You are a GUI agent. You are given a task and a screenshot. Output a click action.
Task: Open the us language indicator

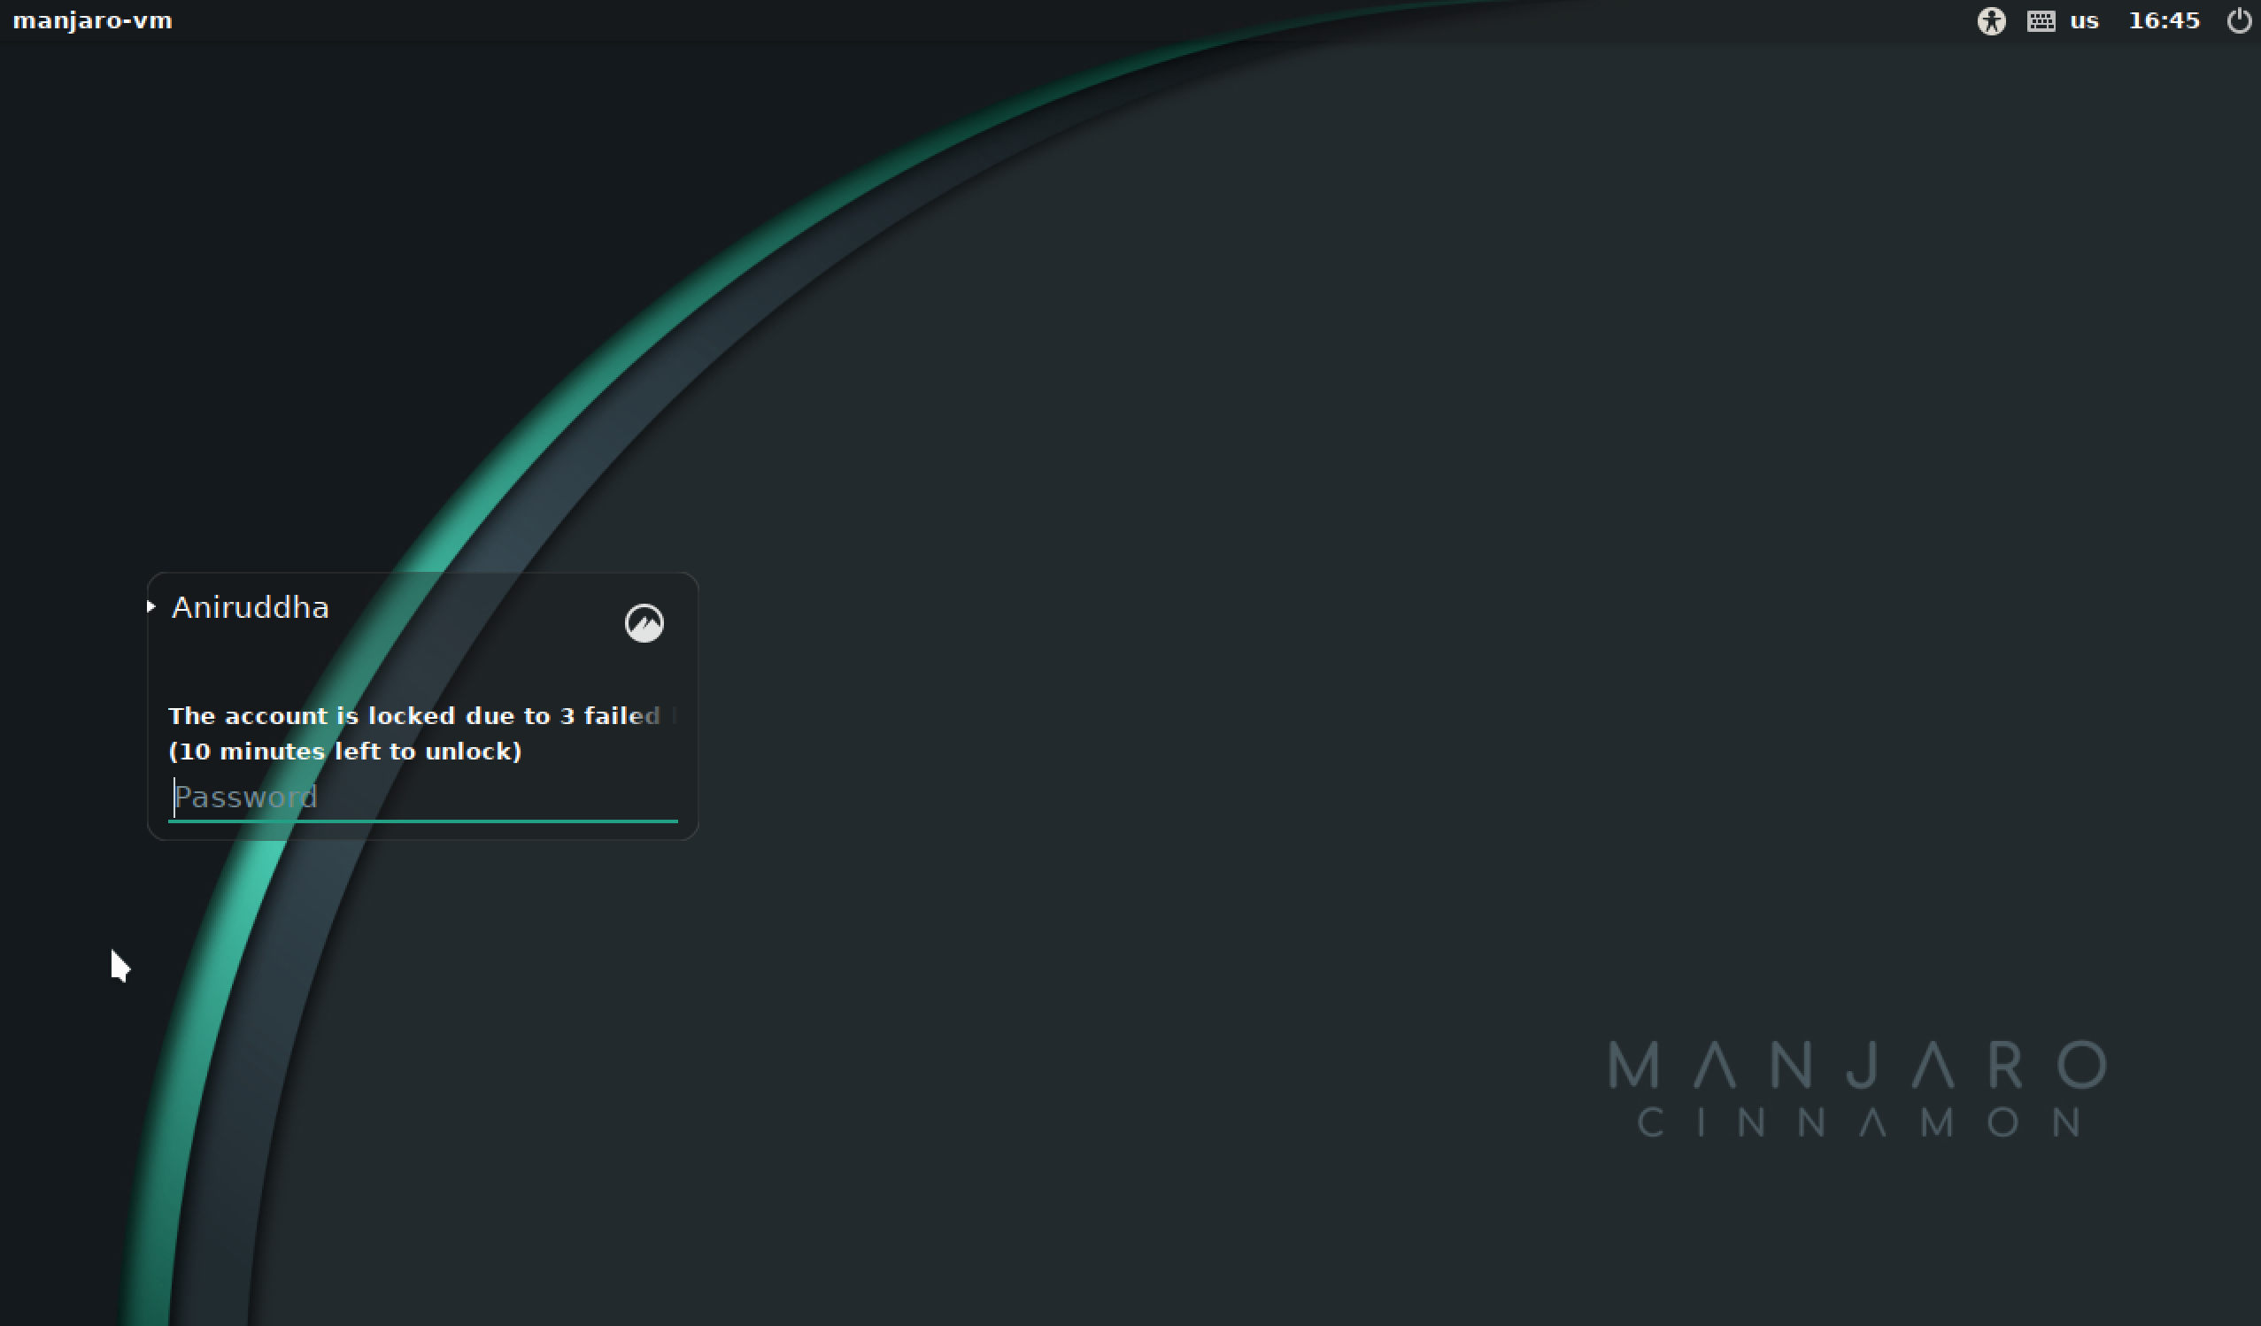coord(2083,20)
